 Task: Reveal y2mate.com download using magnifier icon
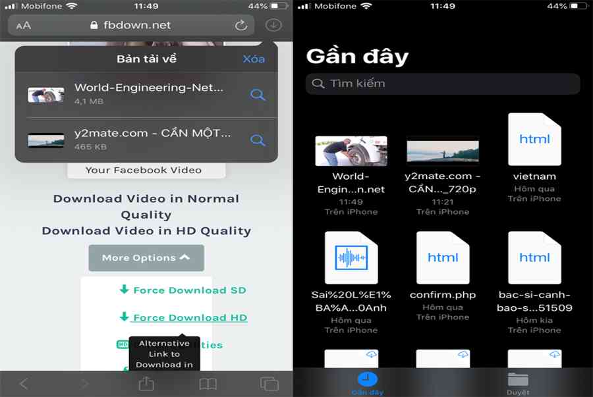258,140
